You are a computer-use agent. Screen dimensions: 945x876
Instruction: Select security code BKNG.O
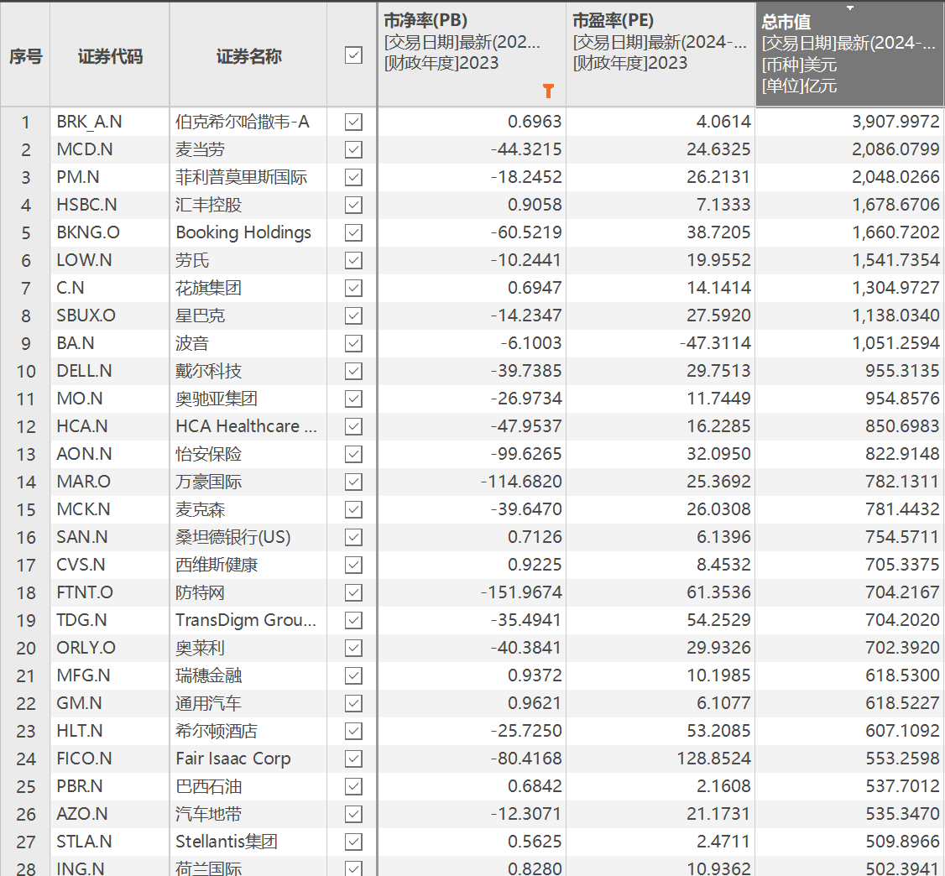(88, 232)
